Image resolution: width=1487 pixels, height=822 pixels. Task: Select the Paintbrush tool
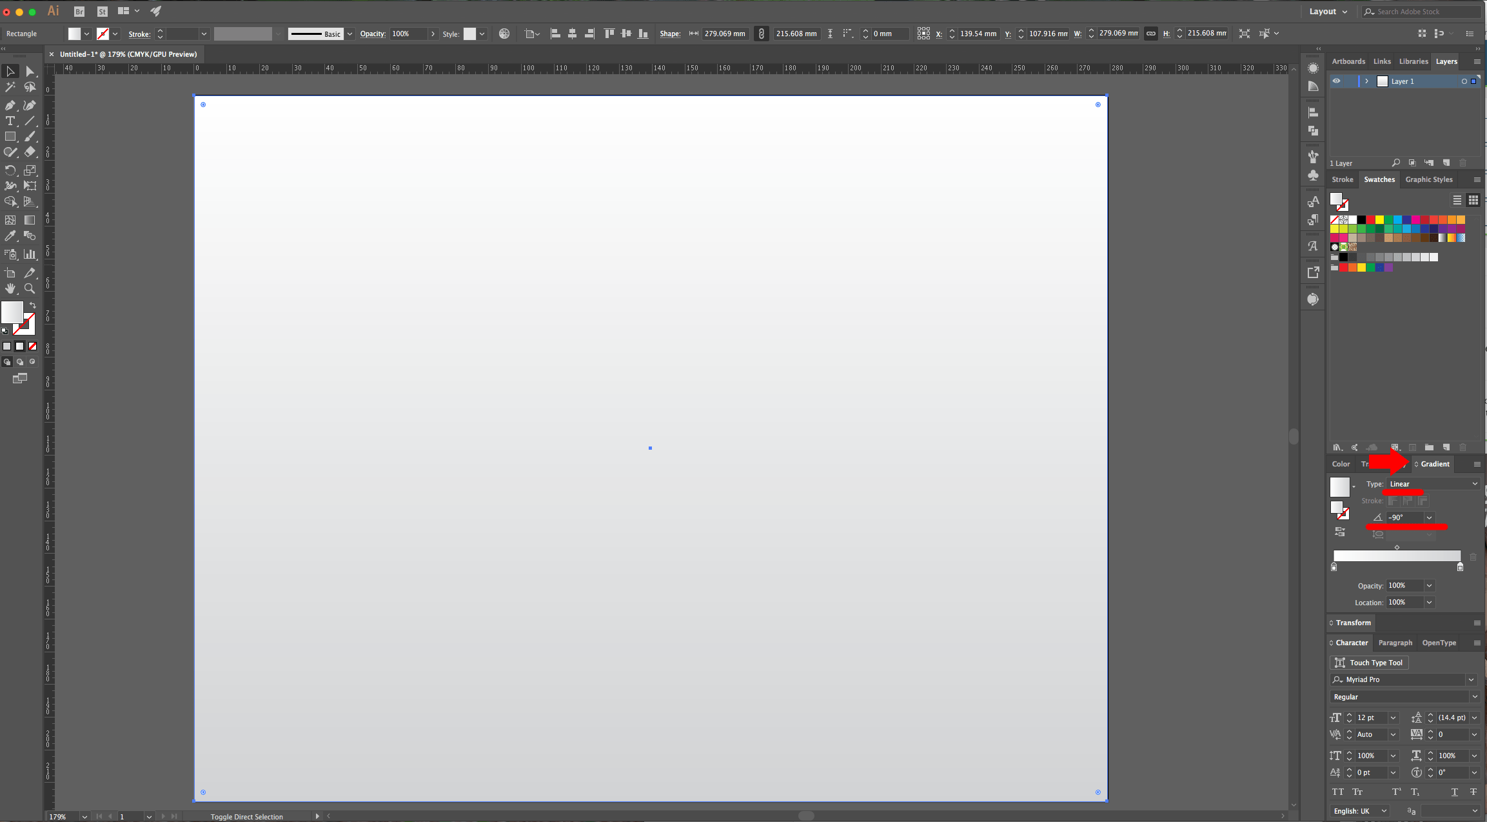(x=30, y=136)
